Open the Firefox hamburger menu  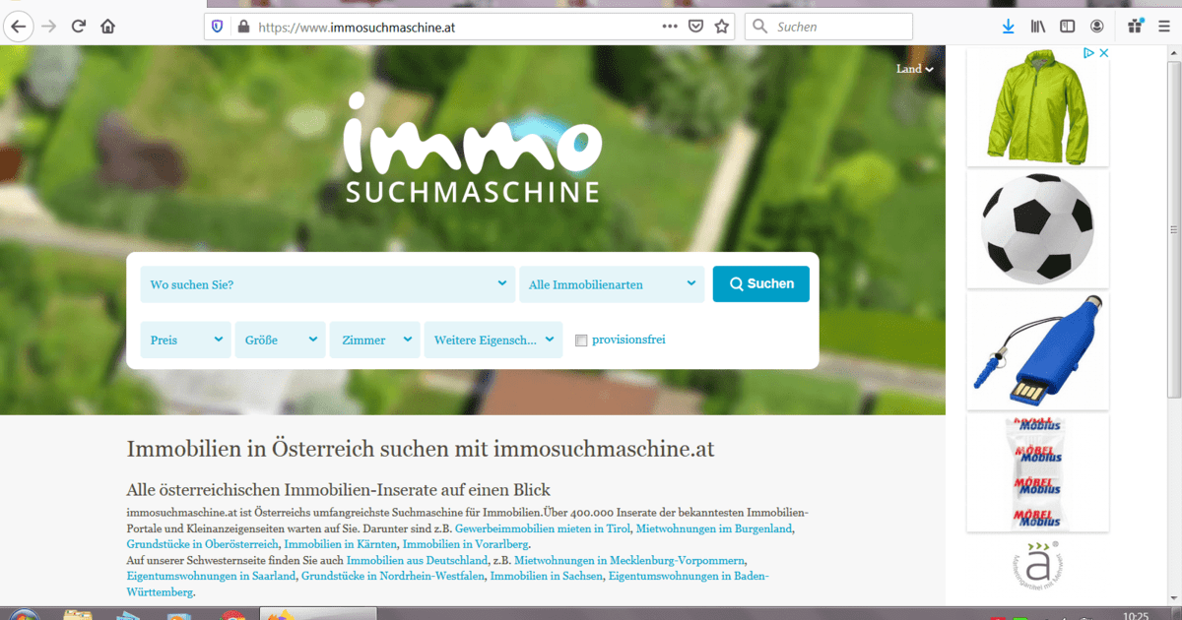(1164, 27)
